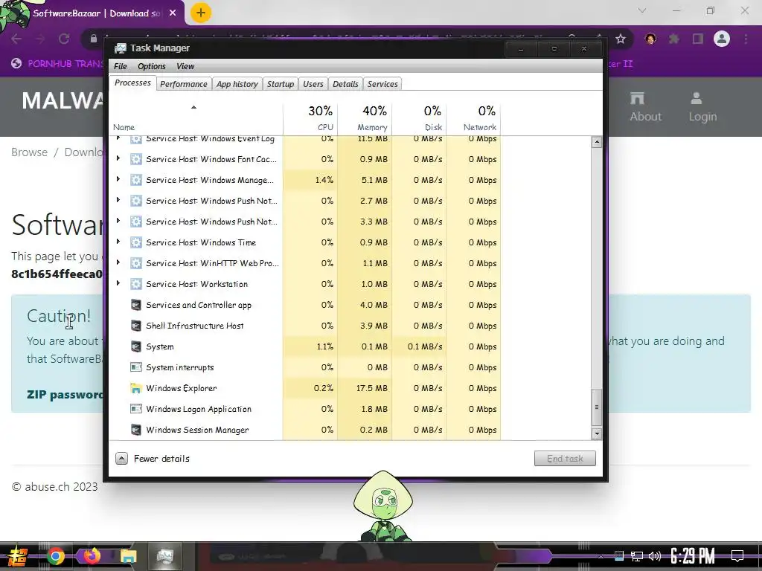Image resolution: width=762 pixels, height=571 pixels.
Task: Switch to the Users tab
Action: coord(313,84)
